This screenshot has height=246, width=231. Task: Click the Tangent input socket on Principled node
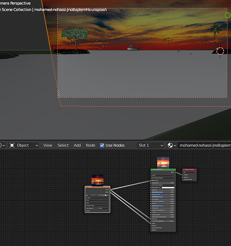tap(151, 230)
